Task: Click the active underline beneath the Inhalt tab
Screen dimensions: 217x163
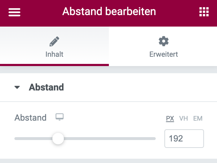Action: 54,65
